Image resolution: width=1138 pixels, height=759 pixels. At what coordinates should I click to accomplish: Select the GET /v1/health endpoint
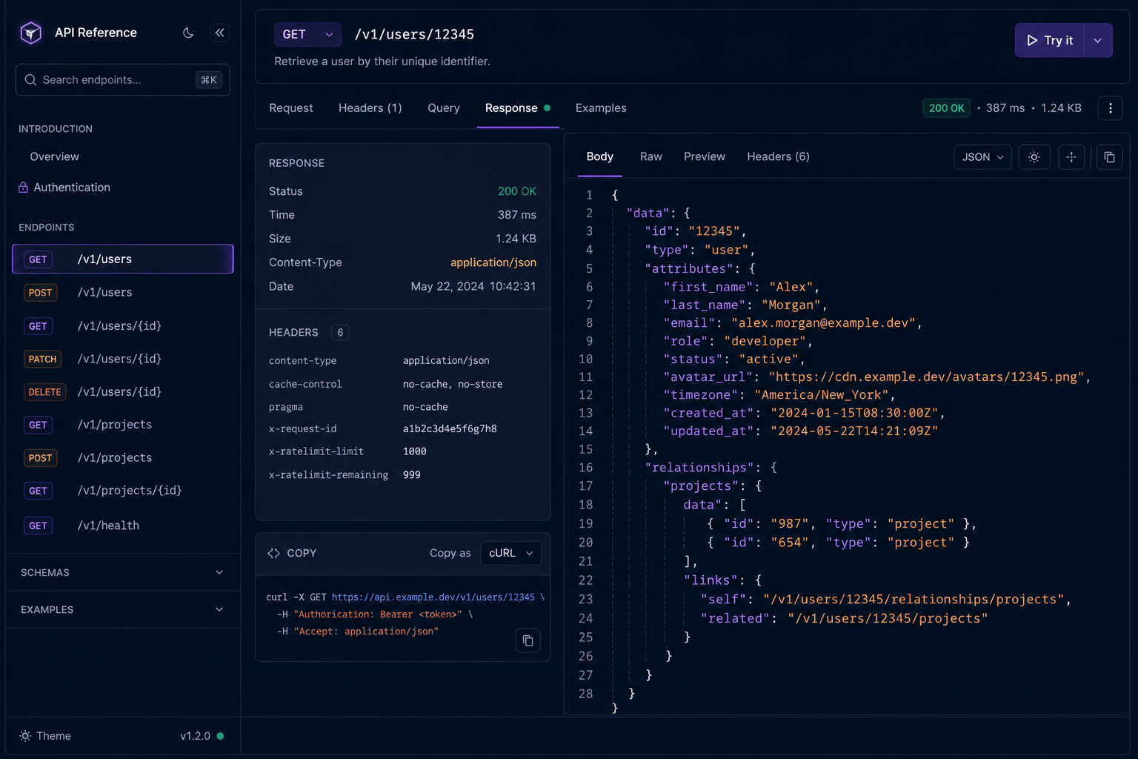(x=123, y=526)
